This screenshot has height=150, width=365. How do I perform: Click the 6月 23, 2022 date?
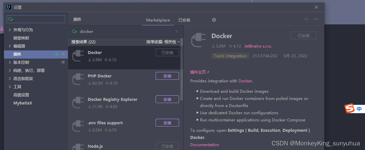[x=296, y=56]
